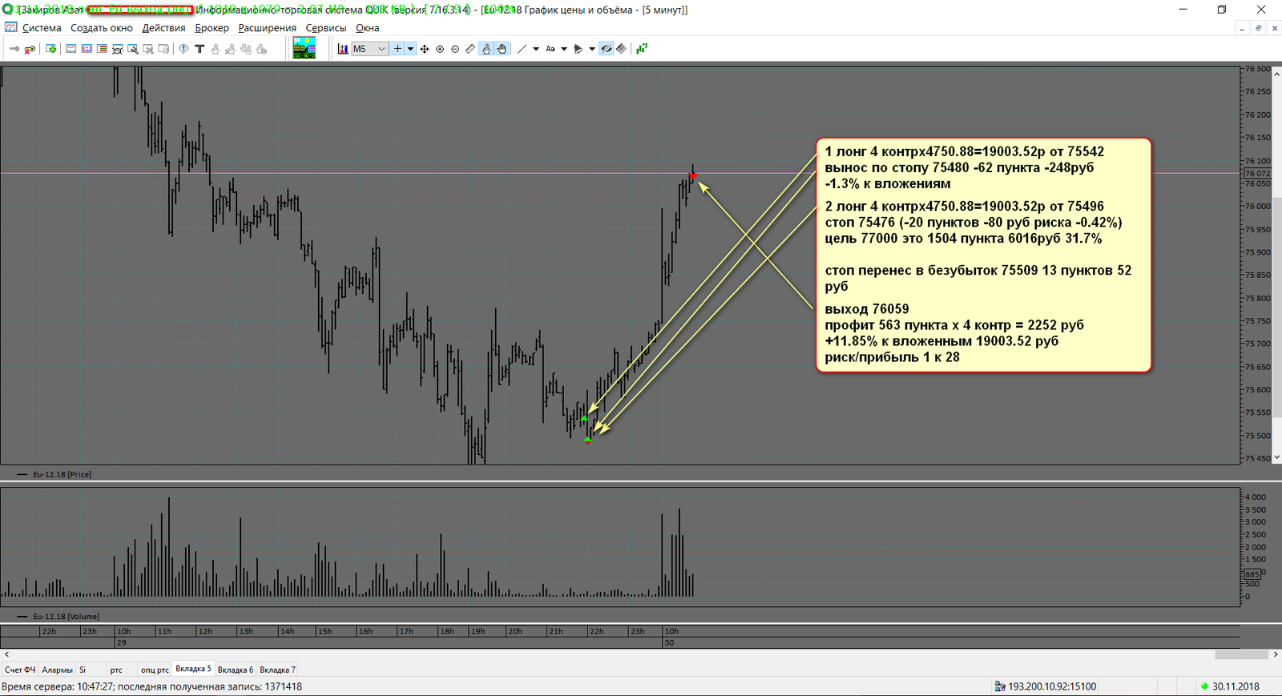Click the chart settings icon left of M5
The height and width of the screenshot is (696, 1282).
pos(343,49)
